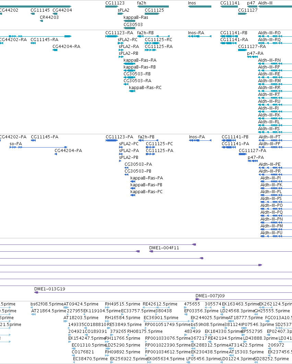Screen dimensions: 292x364
Task: Click the CG11123 gene label
Action: [115, 3]
